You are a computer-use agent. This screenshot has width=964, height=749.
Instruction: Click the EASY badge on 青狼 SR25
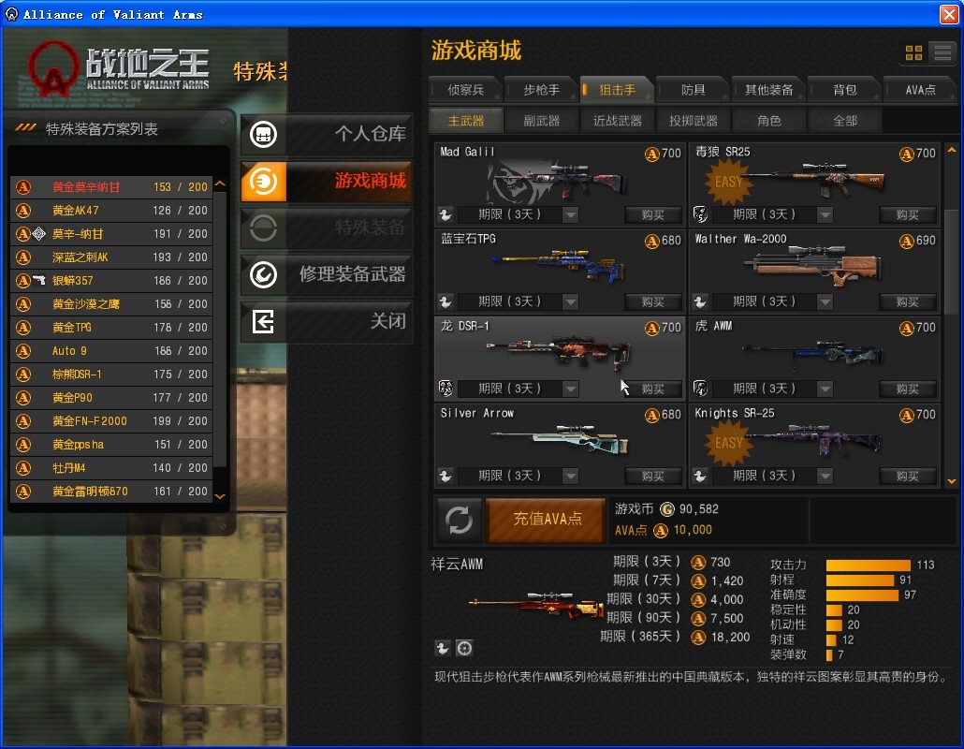click(728, 182)
